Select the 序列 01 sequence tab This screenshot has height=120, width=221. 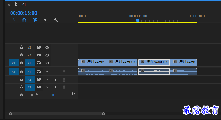20,5
